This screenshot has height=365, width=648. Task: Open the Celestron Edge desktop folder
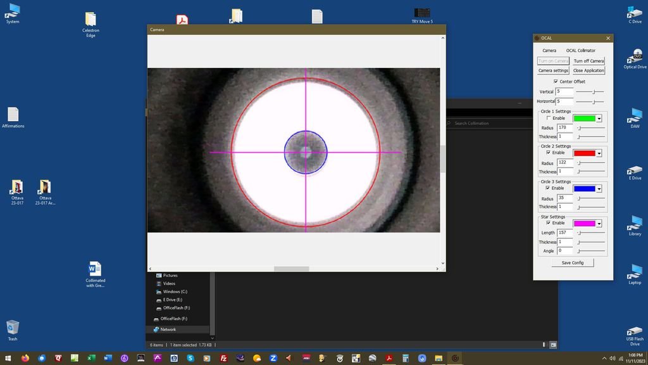(90, 20)
